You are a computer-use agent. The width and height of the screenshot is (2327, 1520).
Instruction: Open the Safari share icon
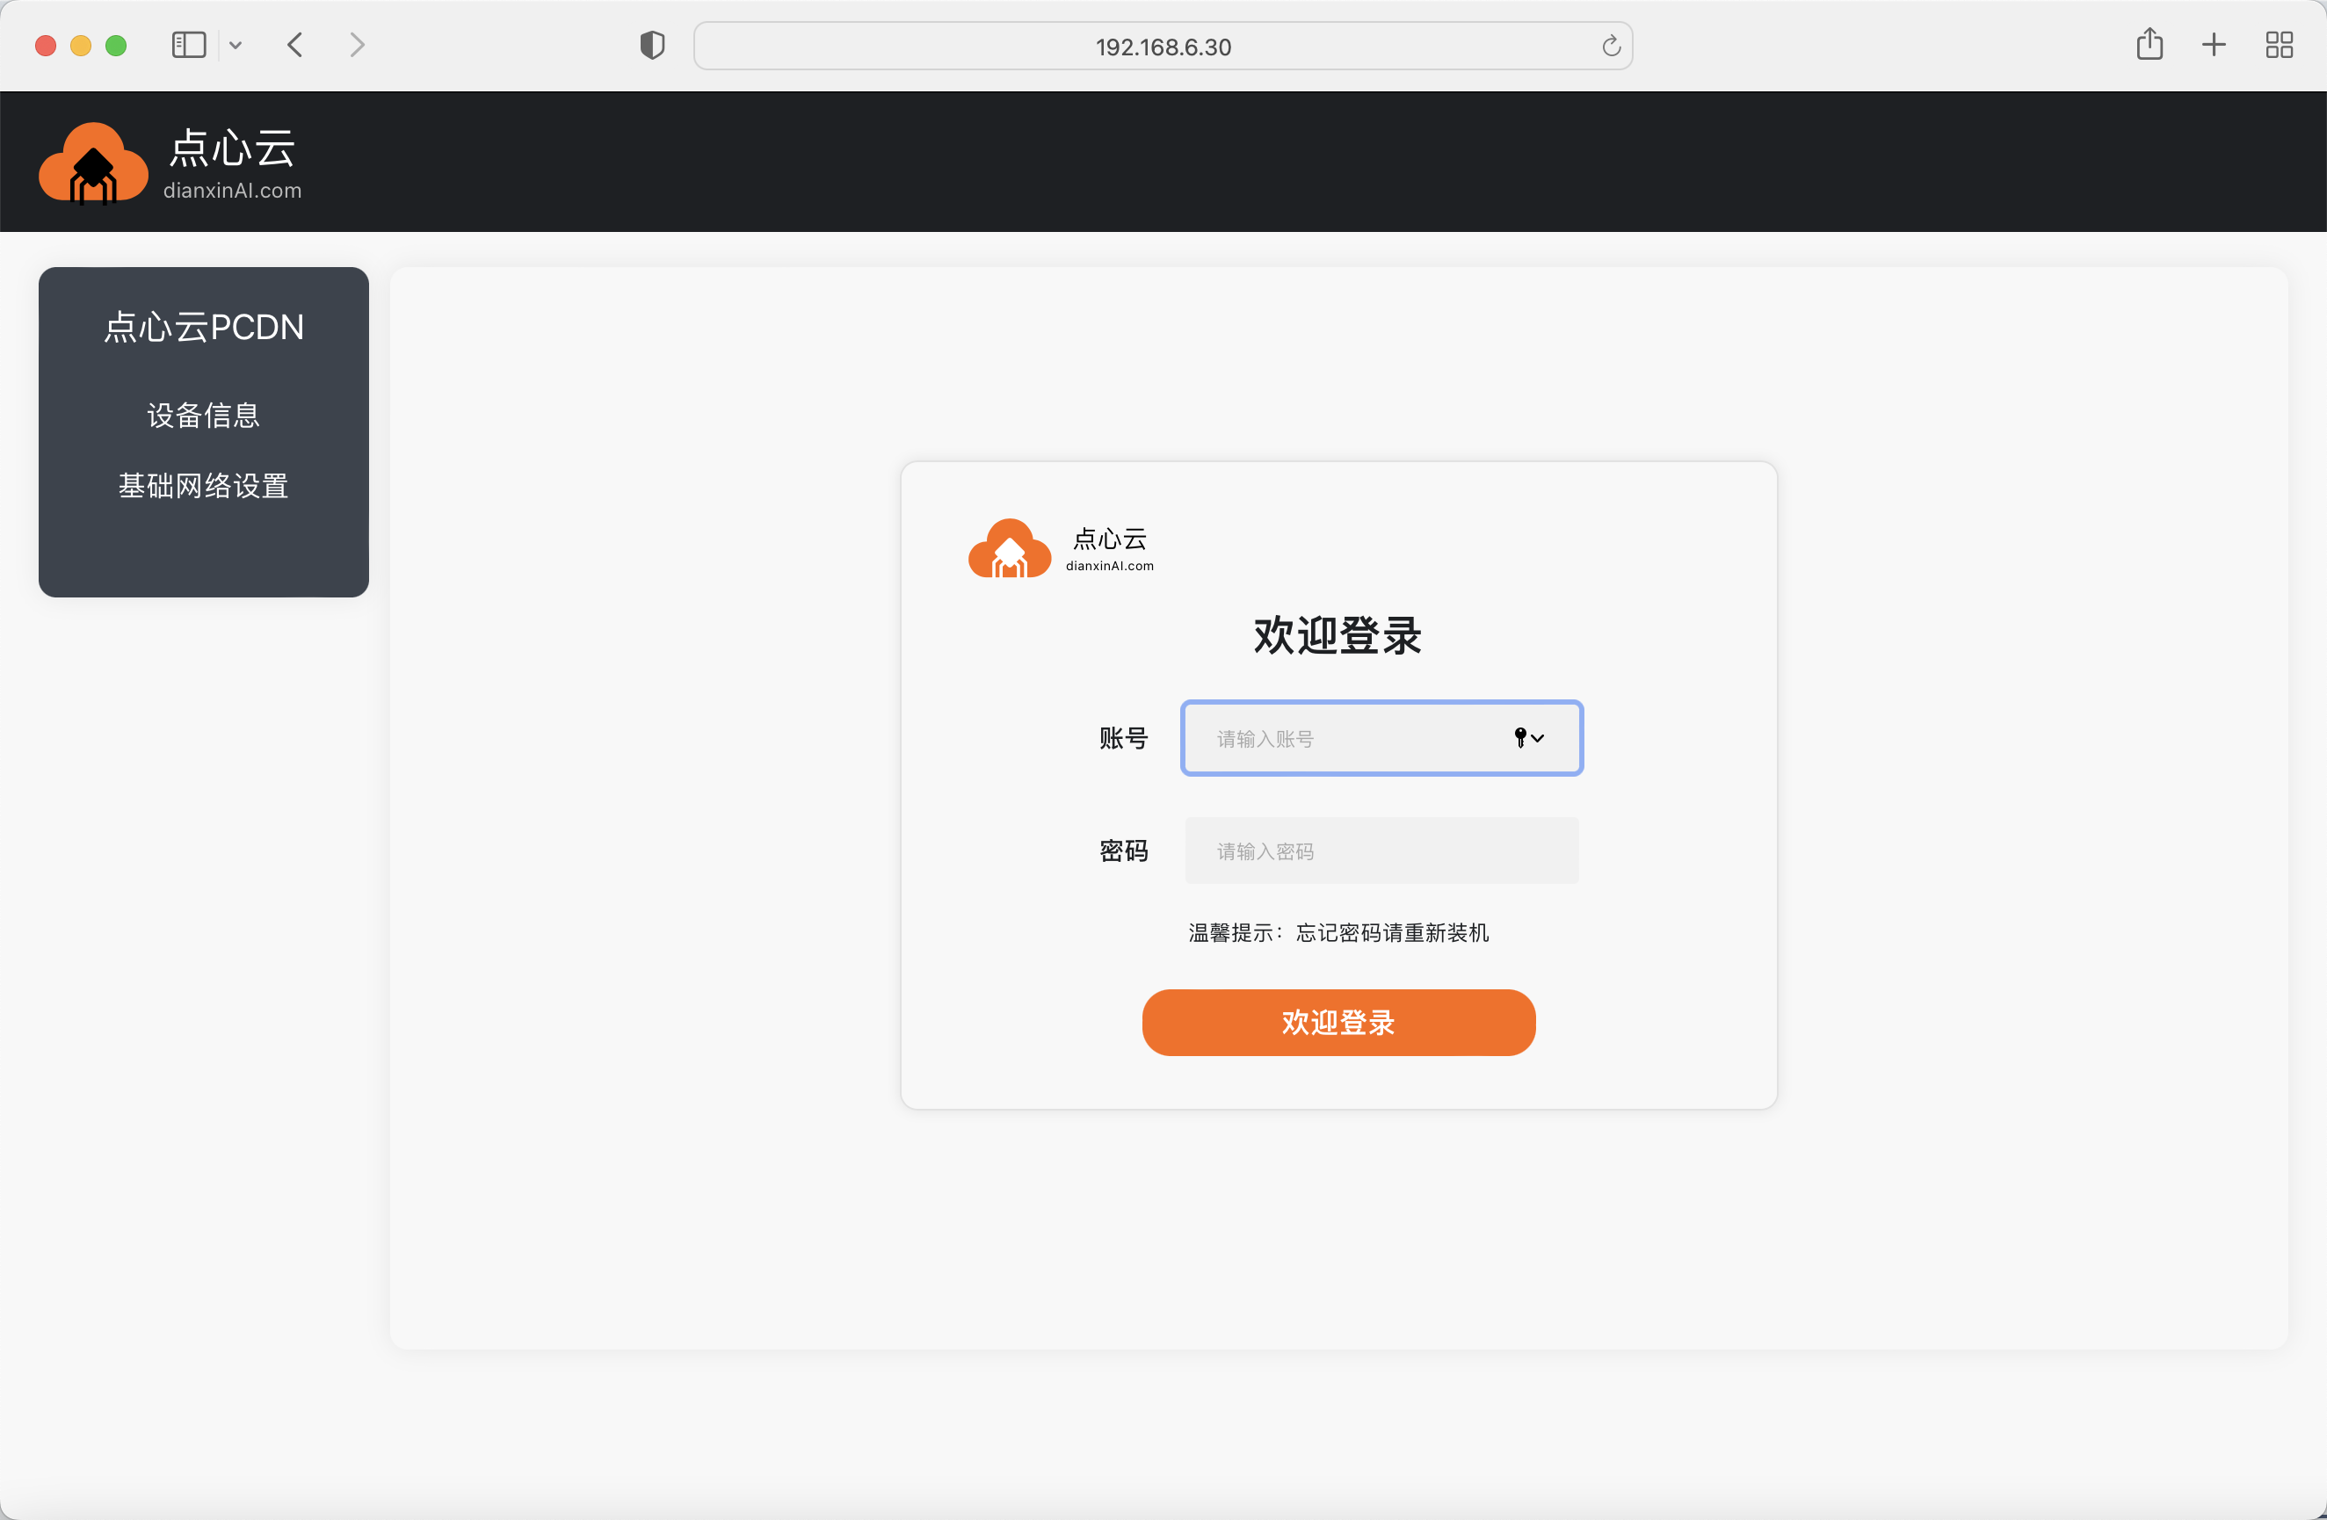point(2149,44)
